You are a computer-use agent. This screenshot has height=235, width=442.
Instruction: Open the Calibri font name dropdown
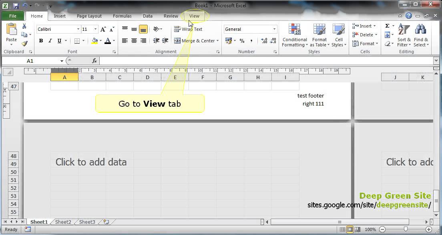[x=78, y=29]
